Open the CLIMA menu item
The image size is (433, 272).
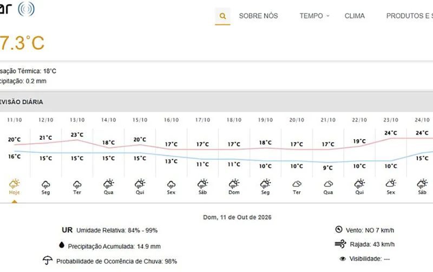coord(355,16)
